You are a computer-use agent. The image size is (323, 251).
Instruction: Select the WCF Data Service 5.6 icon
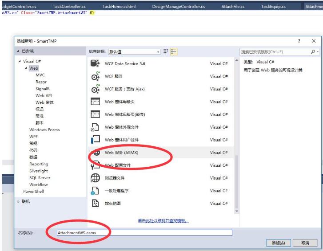tap(95, 63)
